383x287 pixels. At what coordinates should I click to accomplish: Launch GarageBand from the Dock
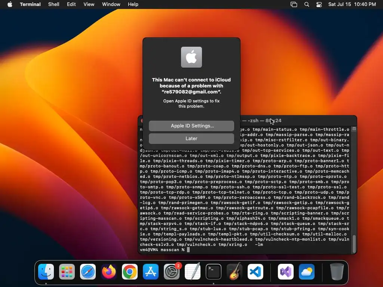[235, 272]
